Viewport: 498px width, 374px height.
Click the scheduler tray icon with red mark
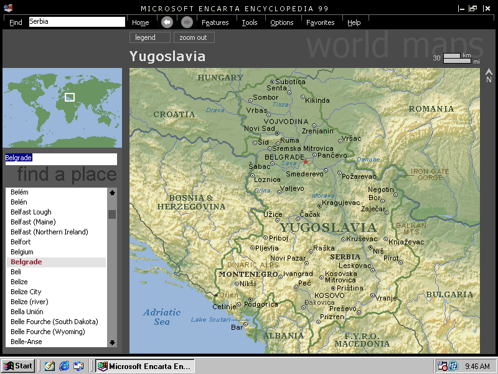click(x=442, y=366)
